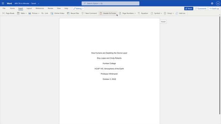Screen dimensions: 221x124
Task: Switch to the Home tab
Action: [12, 8]
